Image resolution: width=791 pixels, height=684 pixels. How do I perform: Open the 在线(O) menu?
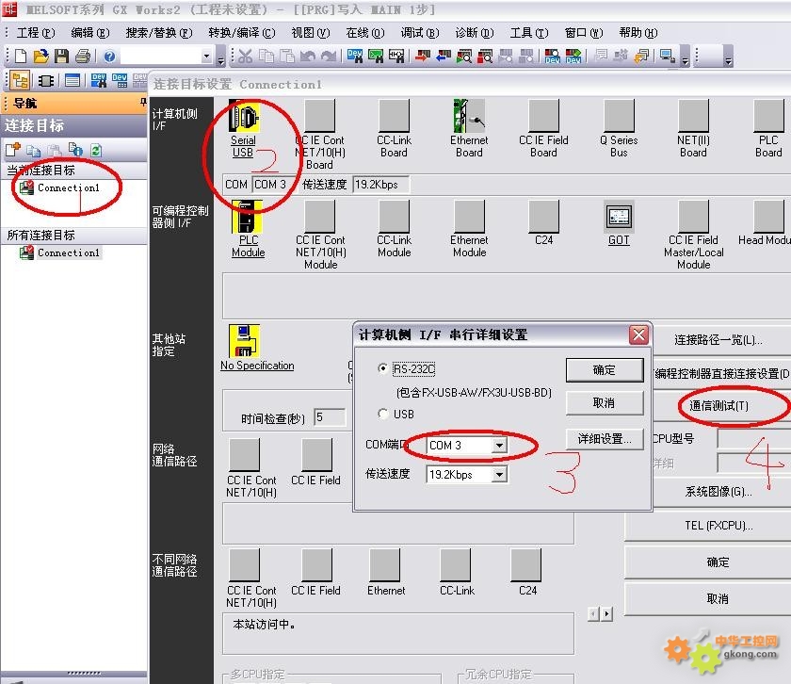[364, 33]
